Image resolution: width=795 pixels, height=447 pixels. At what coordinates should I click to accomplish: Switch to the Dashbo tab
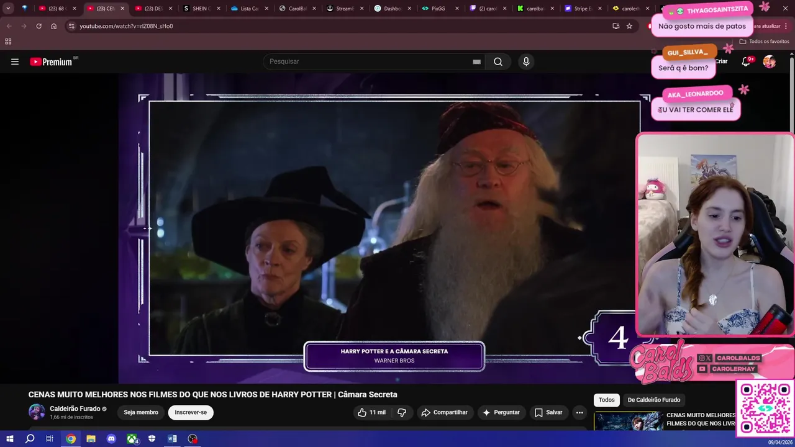tap(394, 9)
